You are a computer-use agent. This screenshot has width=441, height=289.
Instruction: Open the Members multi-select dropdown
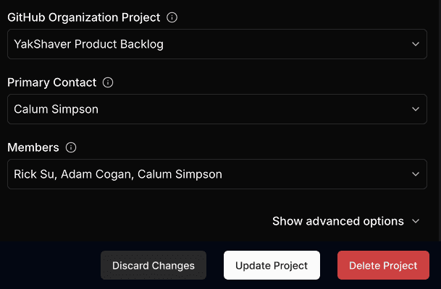217,174
